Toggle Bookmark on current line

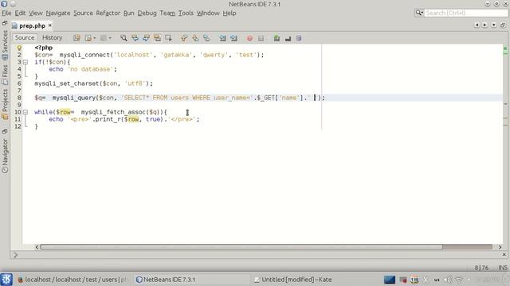click(x=206, y=38)
